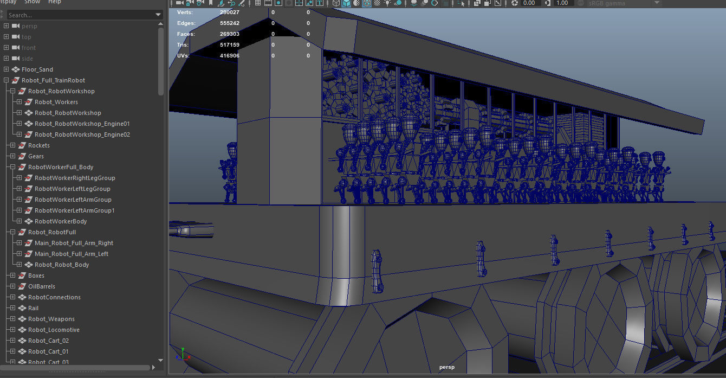Viewport: 726px width, 378px height.
Task: Click the Multisample Anti-aliasing icon
Action: [435, 3]
